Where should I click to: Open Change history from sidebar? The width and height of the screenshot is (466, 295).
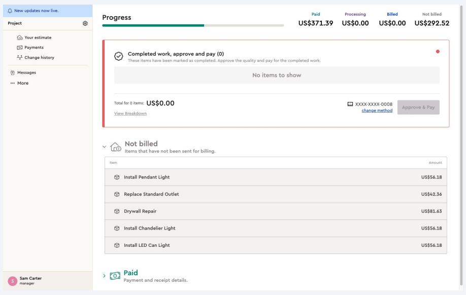coord(39,58)
